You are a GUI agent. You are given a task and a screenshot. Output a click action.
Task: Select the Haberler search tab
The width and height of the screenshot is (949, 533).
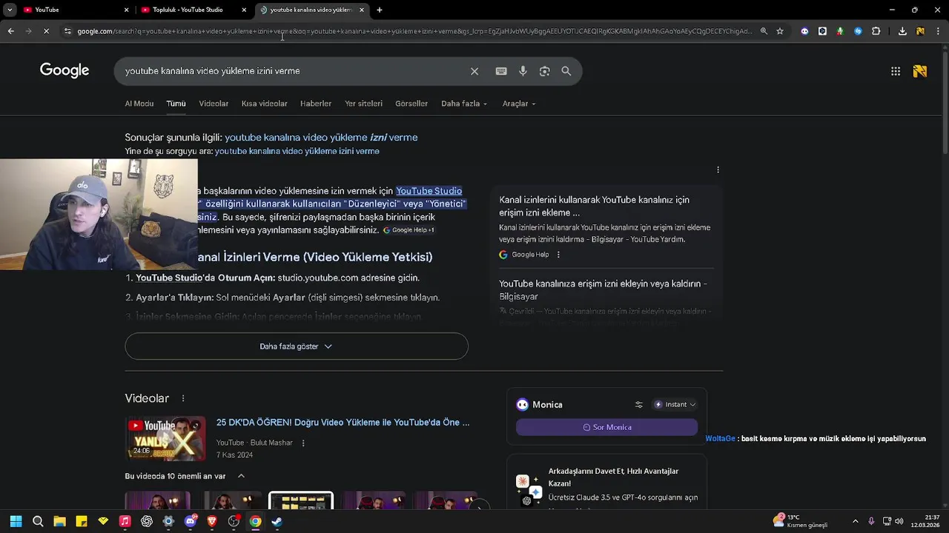tap(316, 104)
